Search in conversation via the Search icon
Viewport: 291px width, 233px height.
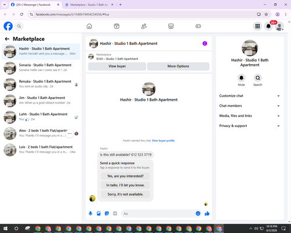(x=258, y=78)
